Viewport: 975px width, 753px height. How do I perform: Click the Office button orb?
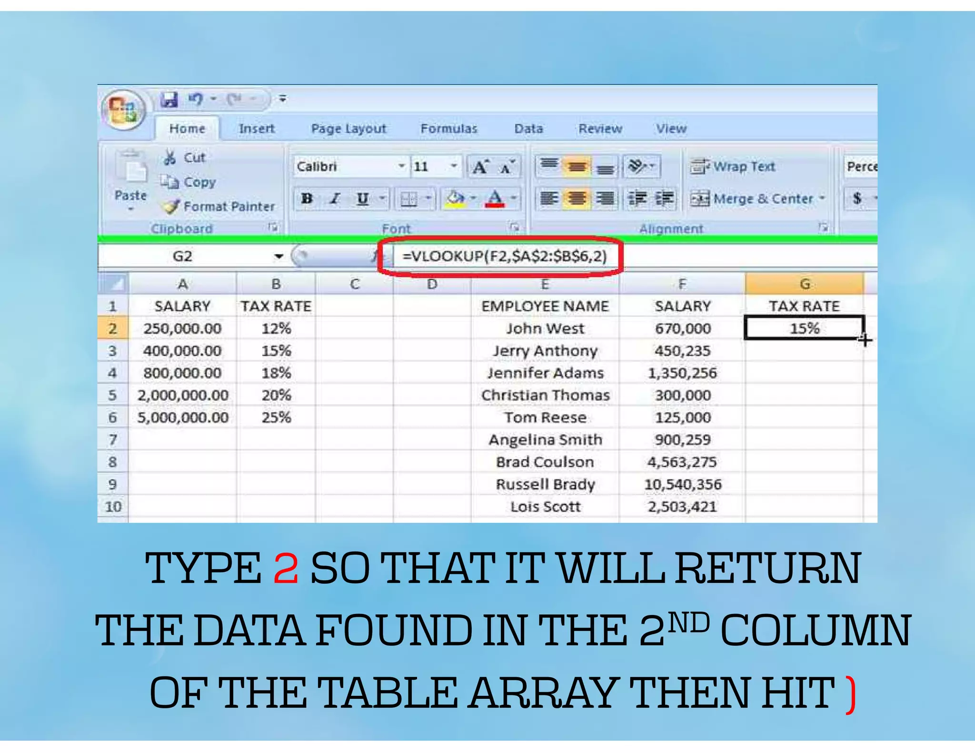(x=123, y=109)
